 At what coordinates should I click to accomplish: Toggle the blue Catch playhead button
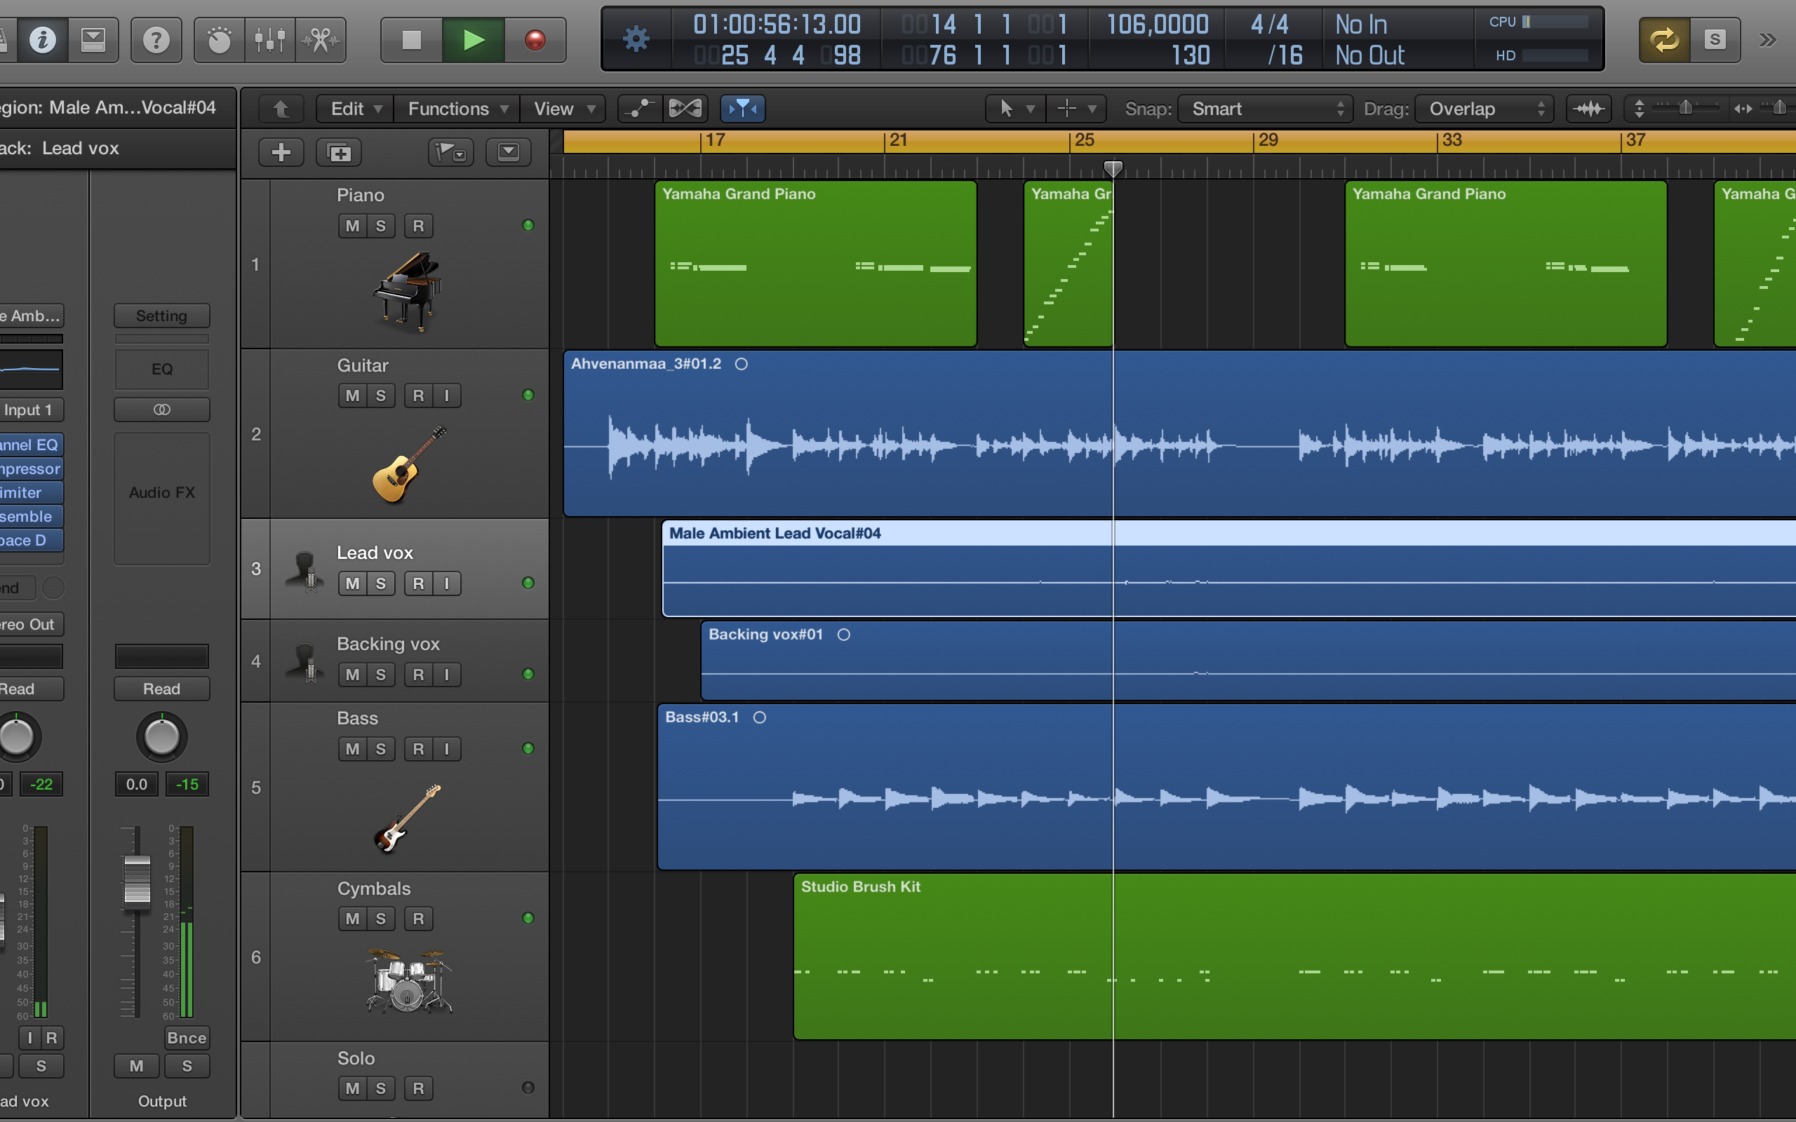pos(743,109)
